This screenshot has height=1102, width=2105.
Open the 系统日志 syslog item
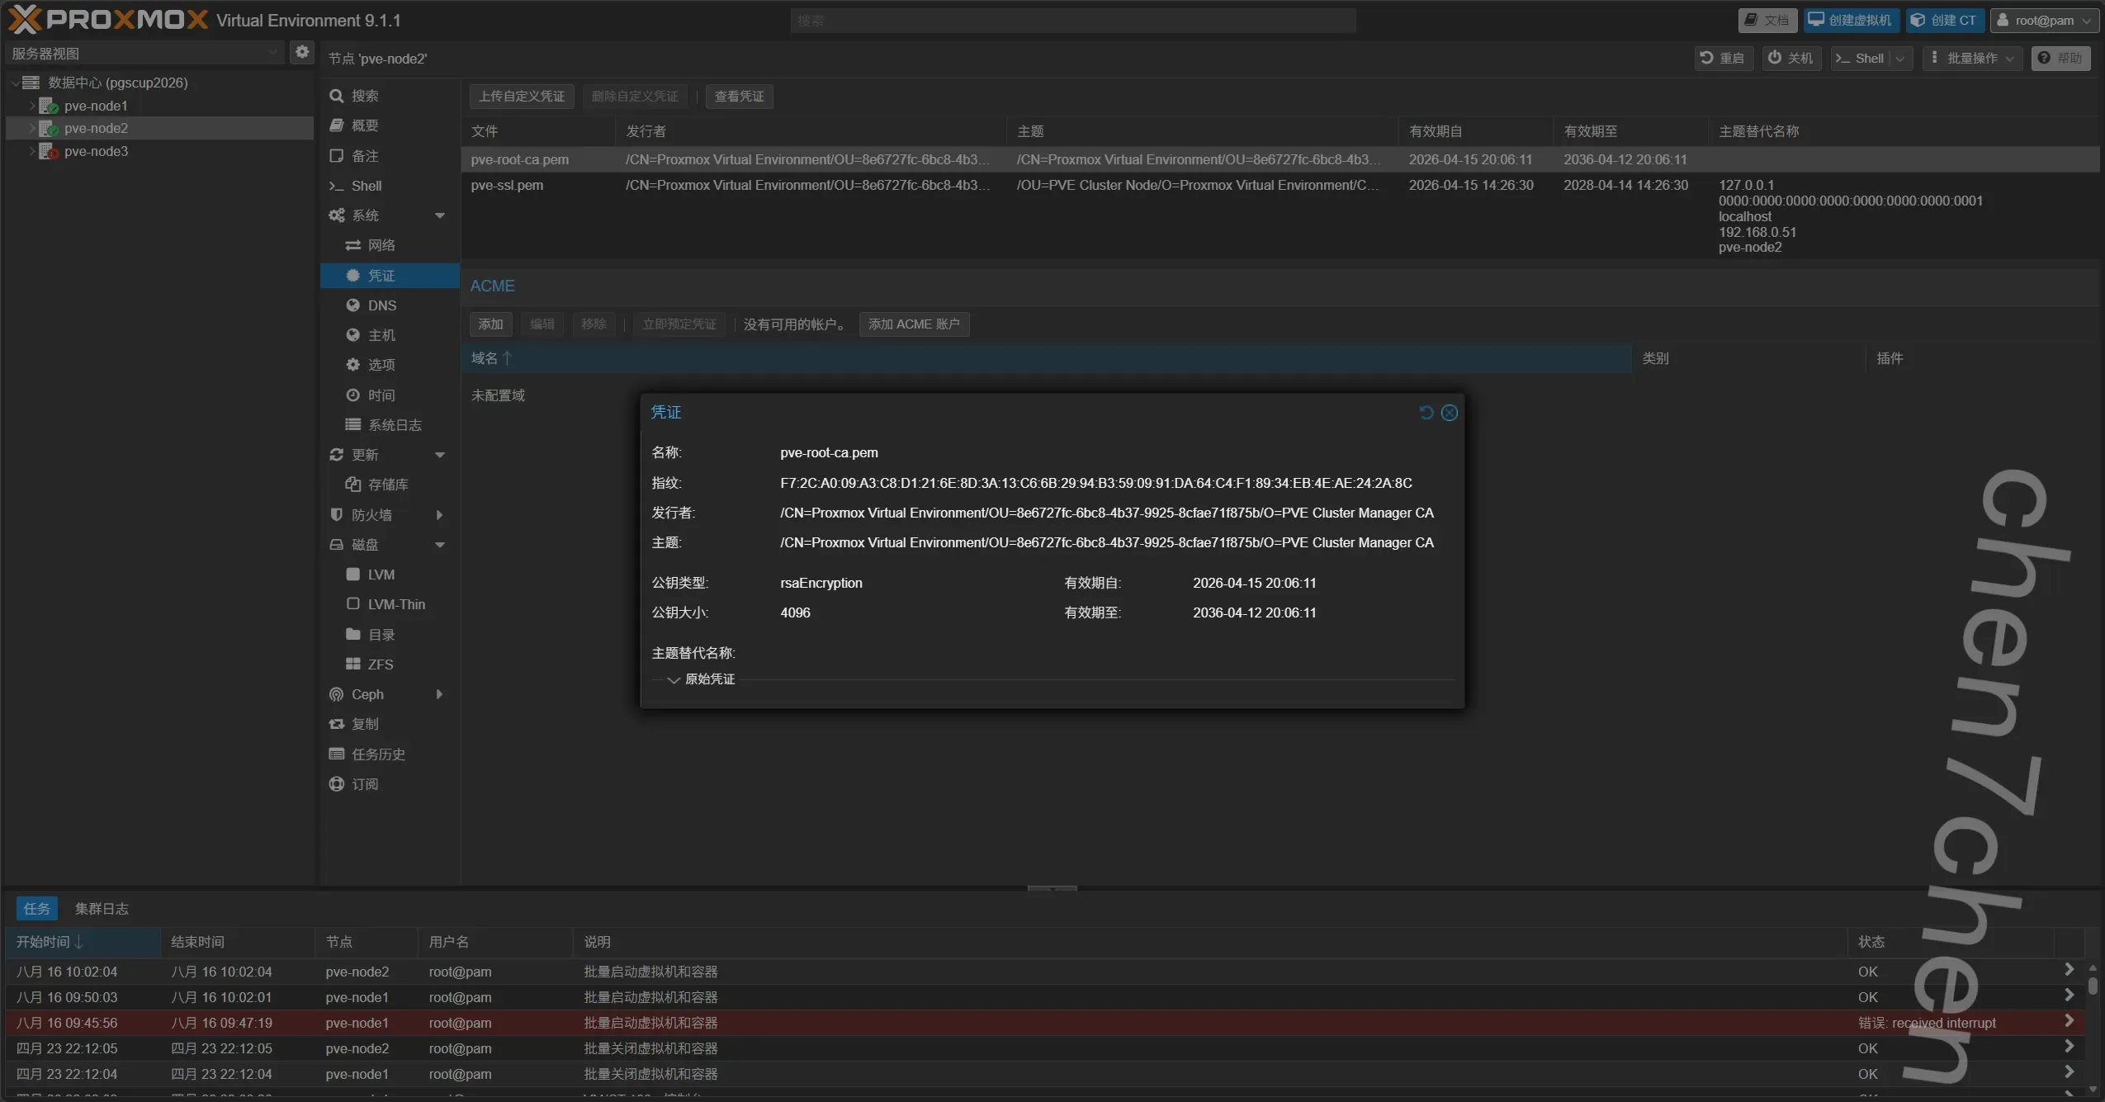(390, 425)
